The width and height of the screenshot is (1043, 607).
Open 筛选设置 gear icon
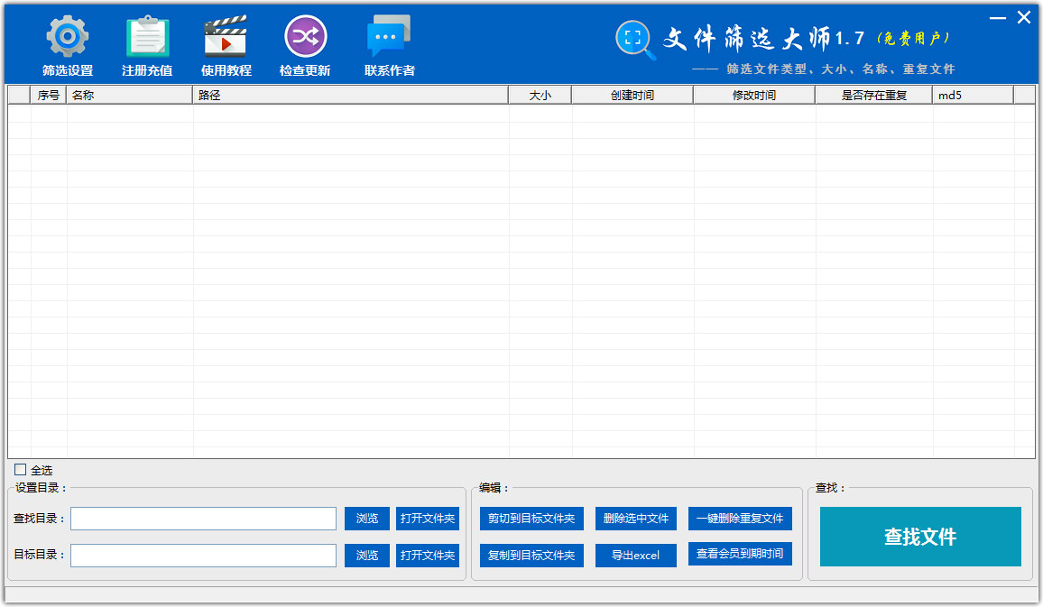[x=67, y=37]
